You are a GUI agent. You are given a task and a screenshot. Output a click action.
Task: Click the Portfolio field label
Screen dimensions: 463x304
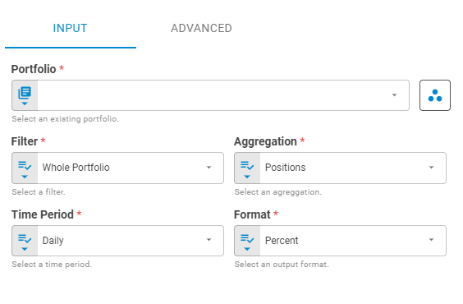[34, 69]
